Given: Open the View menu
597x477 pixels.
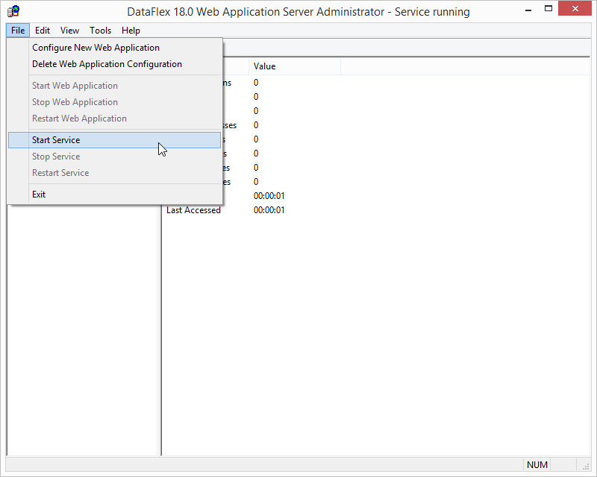Looking at the screenshot, I should click(69, 31).
